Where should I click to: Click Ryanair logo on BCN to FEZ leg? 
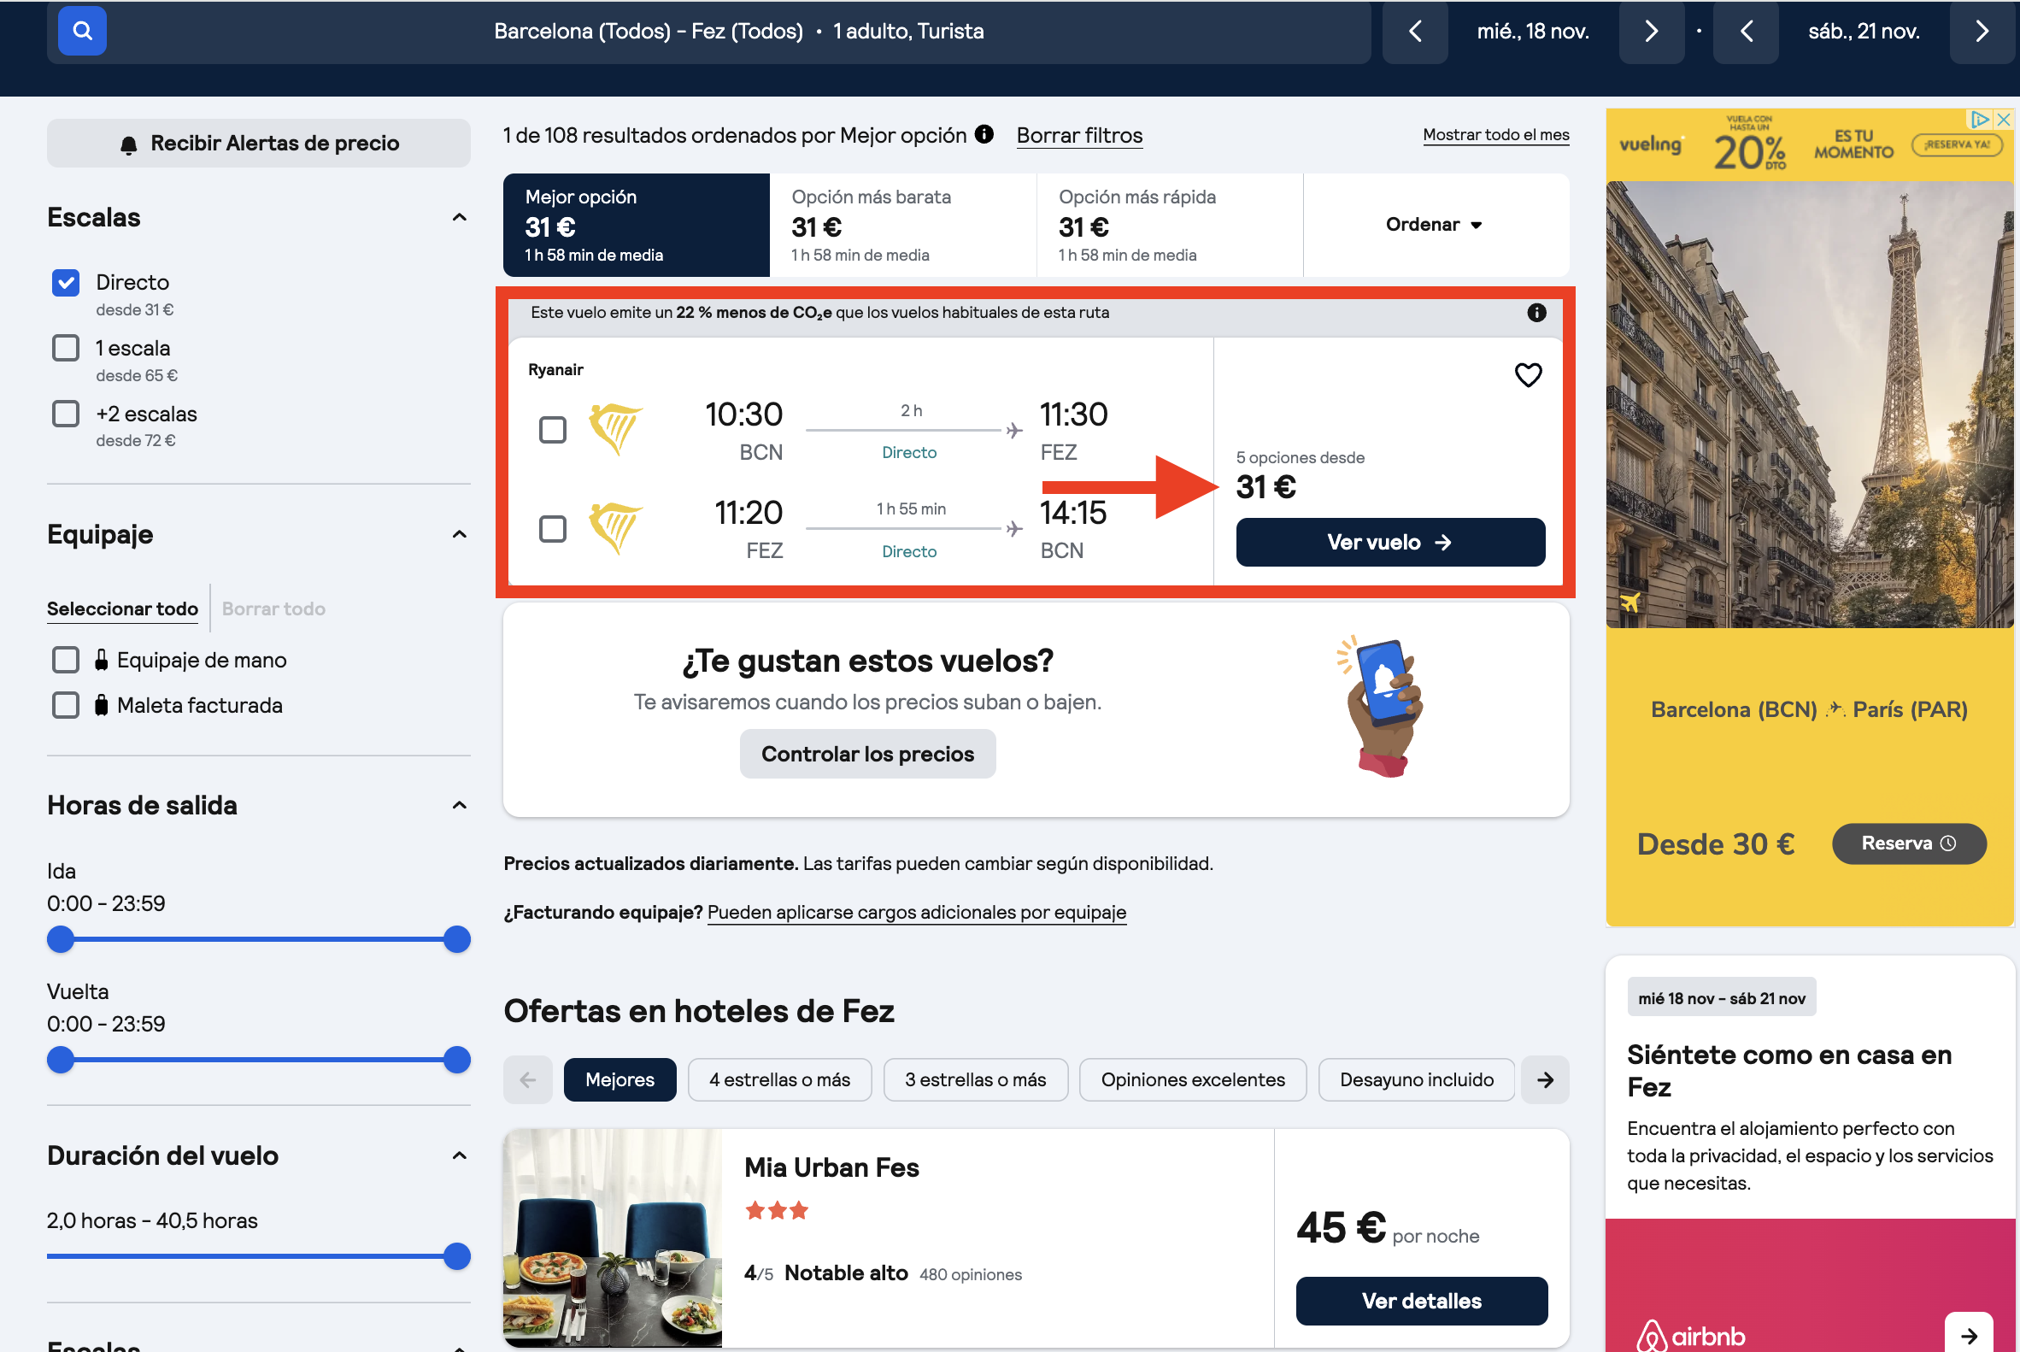615,428
